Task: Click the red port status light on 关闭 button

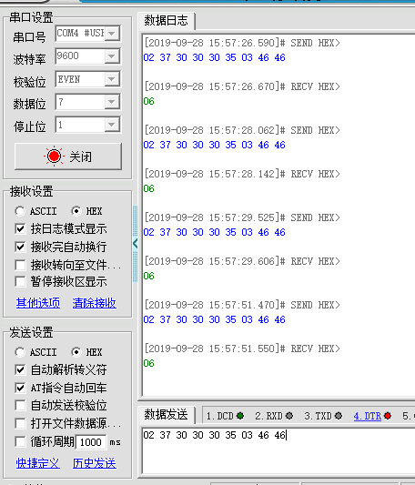Action: point(55,157)
